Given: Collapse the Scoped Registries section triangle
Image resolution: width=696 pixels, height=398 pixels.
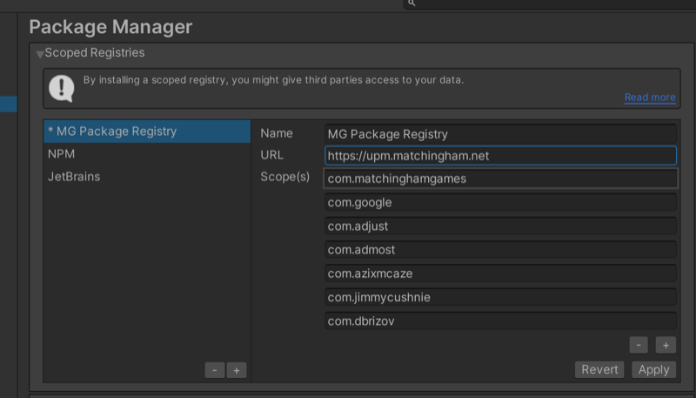Looking at the screenshot, I should 40,54.
